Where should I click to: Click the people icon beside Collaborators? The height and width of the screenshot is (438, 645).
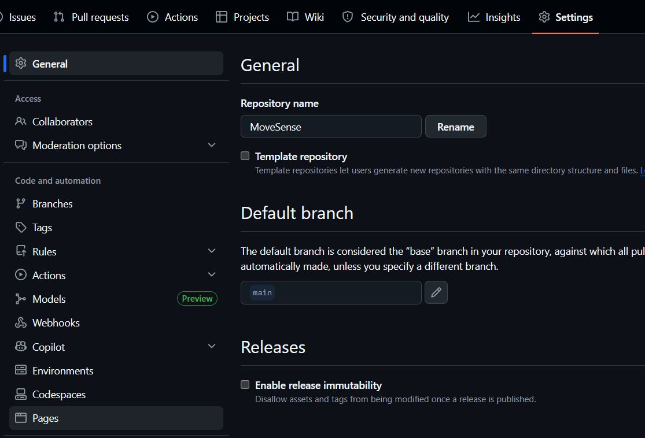pyautogui.click(x=21, y=121)
